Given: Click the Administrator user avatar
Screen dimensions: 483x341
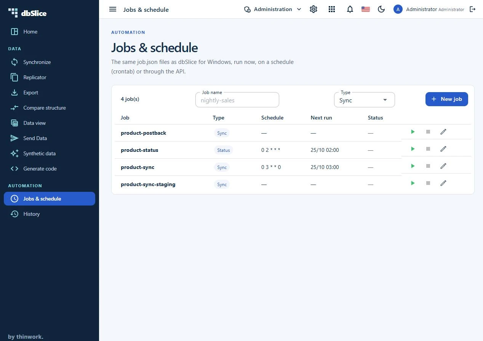Looking at the screenshot, I should tap(398, 9).
